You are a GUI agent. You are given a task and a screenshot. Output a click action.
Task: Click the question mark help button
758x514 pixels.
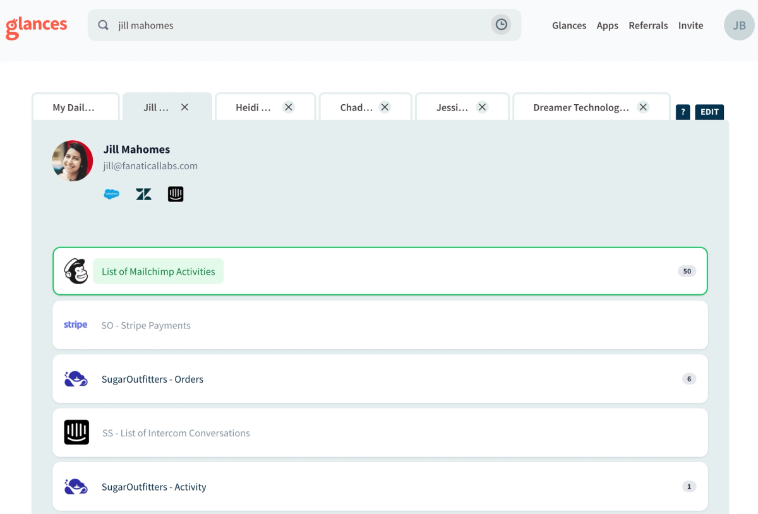(683, 112)
